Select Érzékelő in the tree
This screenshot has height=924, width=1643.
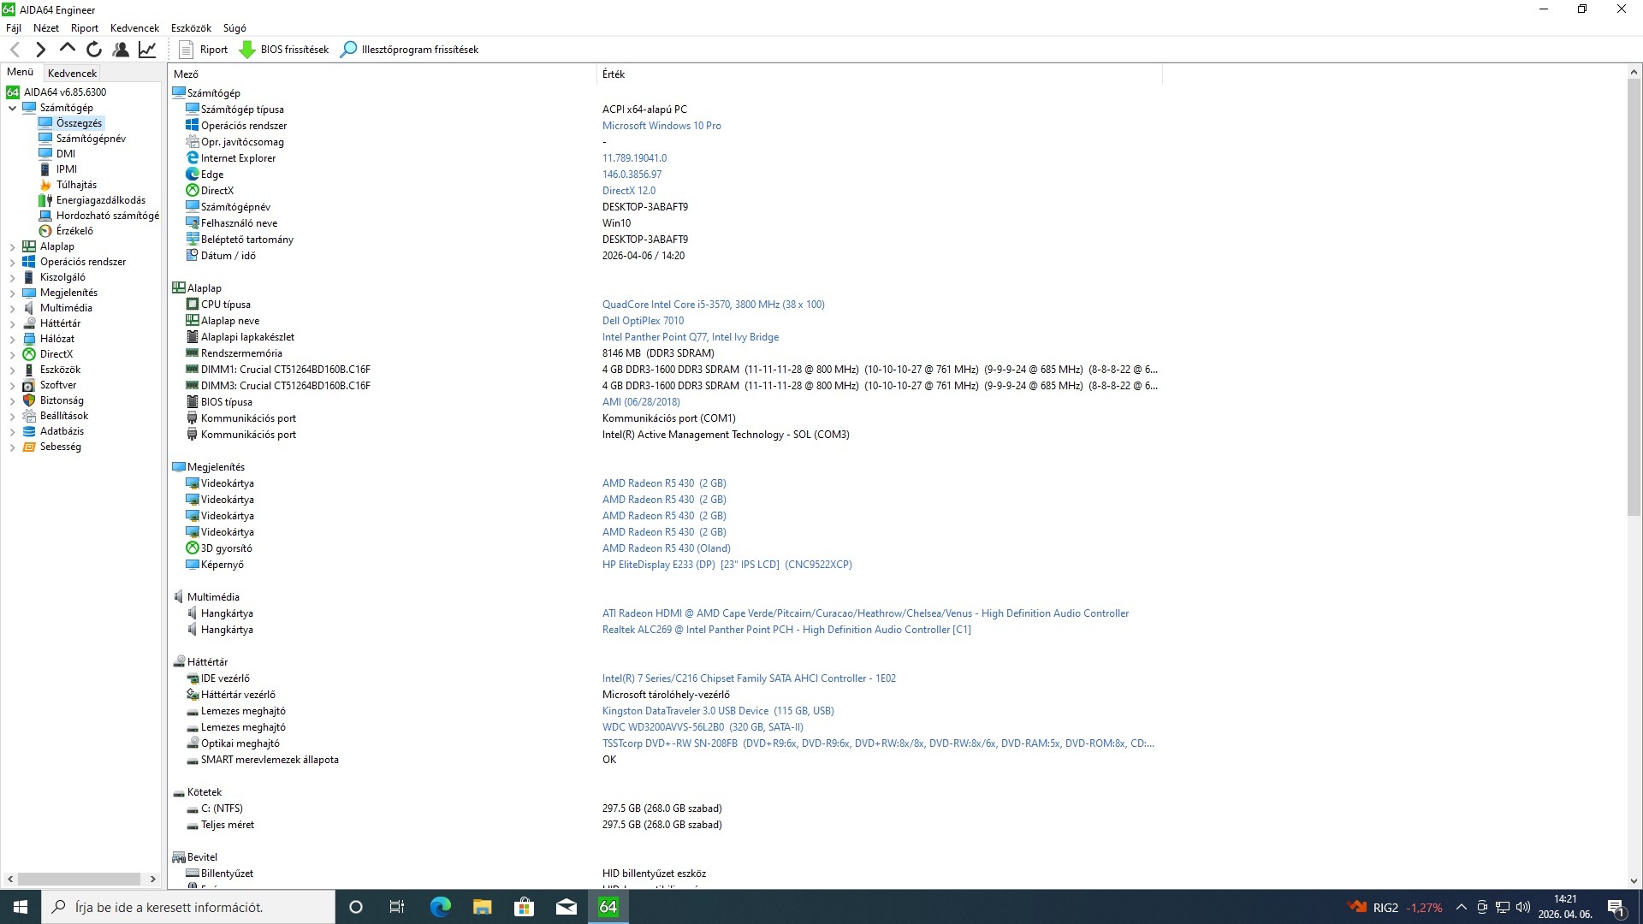point(74,231)
